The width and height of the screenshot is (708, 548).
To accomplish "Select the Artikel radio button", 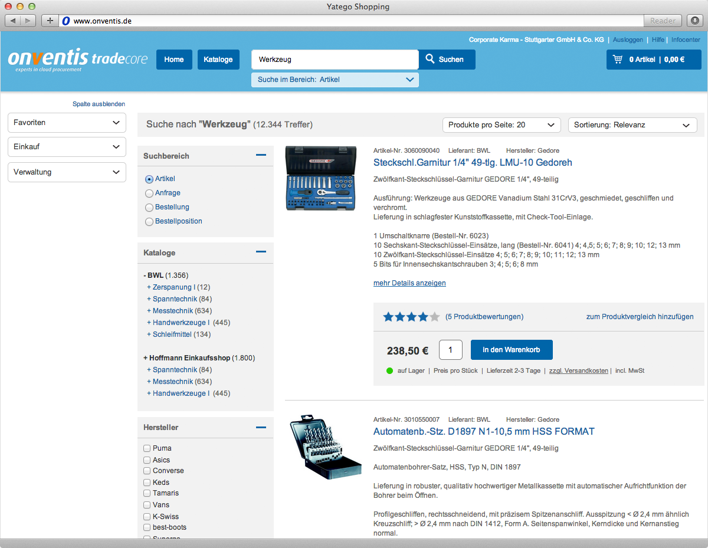I will (149, 179).
